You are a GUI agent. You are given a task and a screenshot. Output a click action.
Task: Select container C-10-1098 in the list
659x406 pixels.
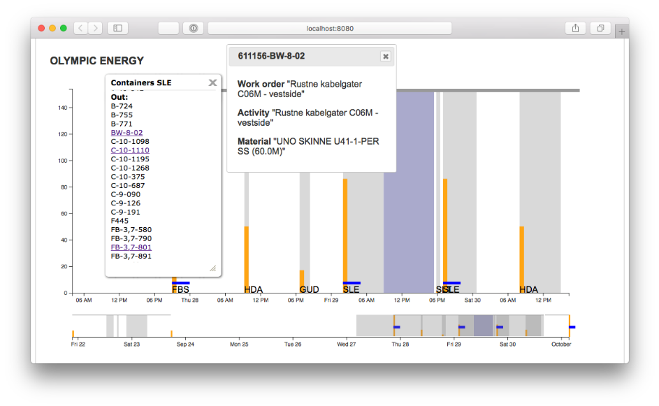point(129,142)
